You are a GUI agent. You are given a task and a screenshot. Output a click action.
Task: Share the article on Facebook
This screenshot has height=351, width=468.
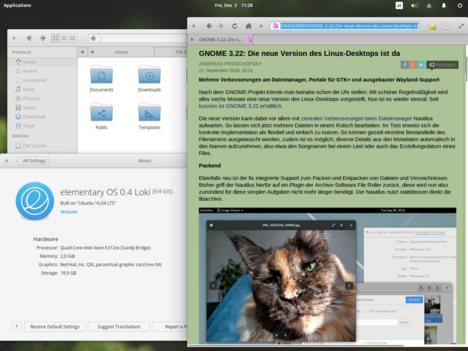click(x=404, y=64)
